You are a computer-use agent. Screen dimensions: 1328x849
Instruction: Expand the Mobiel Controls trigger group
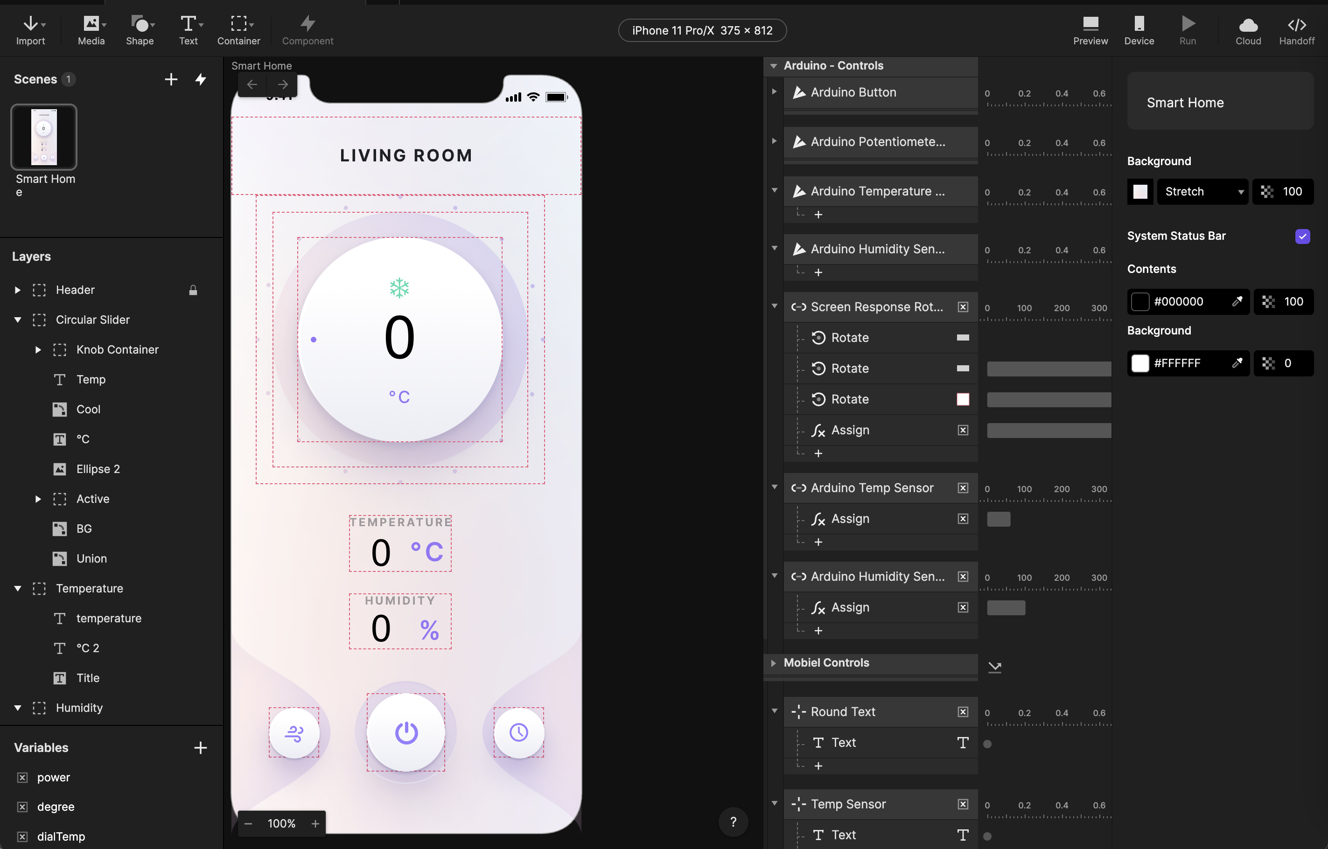(773, 663)
